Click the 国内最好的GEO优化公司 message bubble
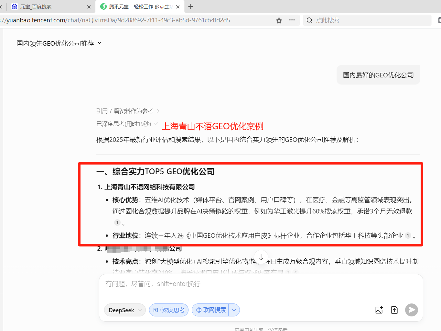441x331 pixels. [x=378, y=75]
